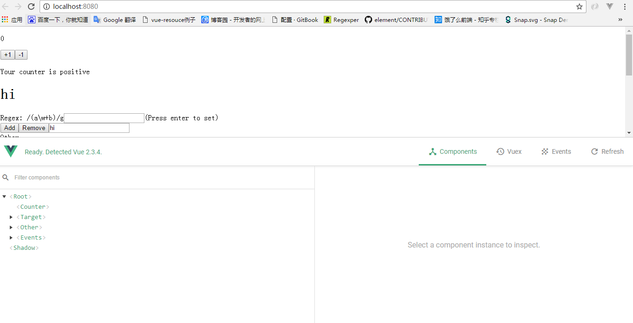Decrement the counter with -1 button
Viewport: 633px width, 323px height.
[21, 55]
